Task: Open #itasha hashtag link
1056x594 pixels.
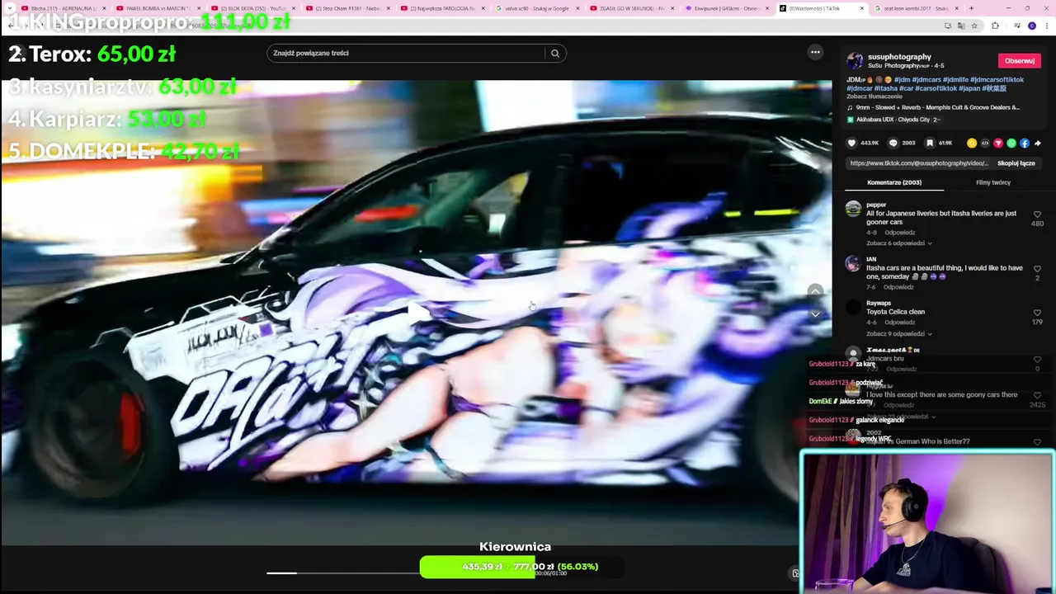Action: [x=886, y=88]
